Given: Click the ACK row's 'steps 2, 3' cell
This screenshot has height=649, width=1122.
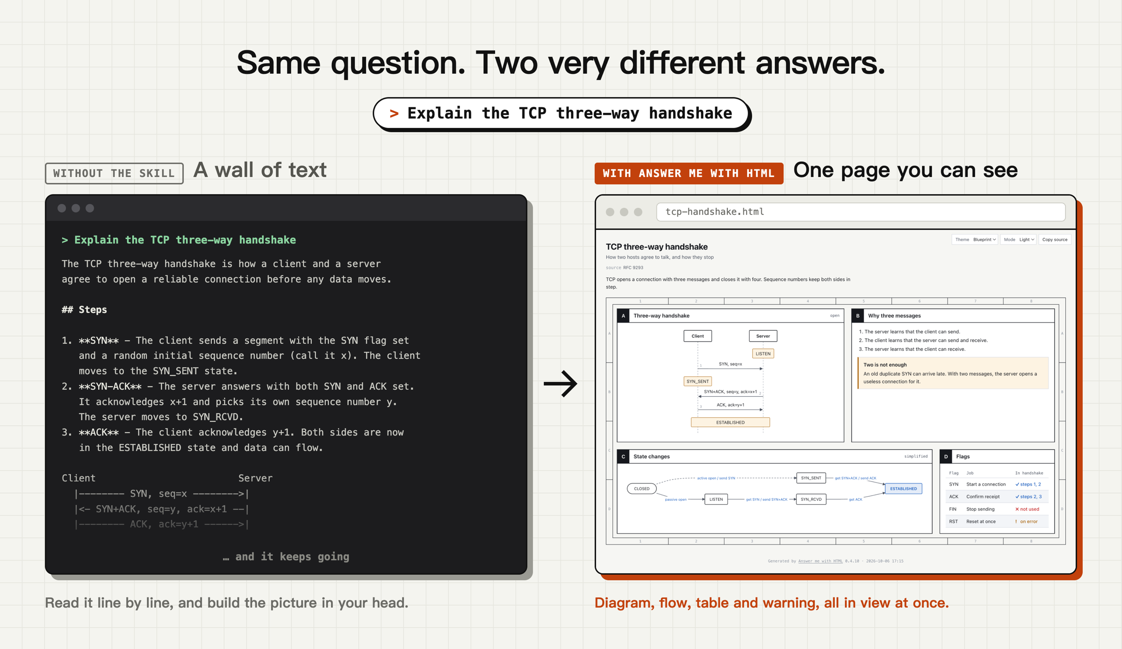Looking at the screenshot, I should [x=1028, y=497].
